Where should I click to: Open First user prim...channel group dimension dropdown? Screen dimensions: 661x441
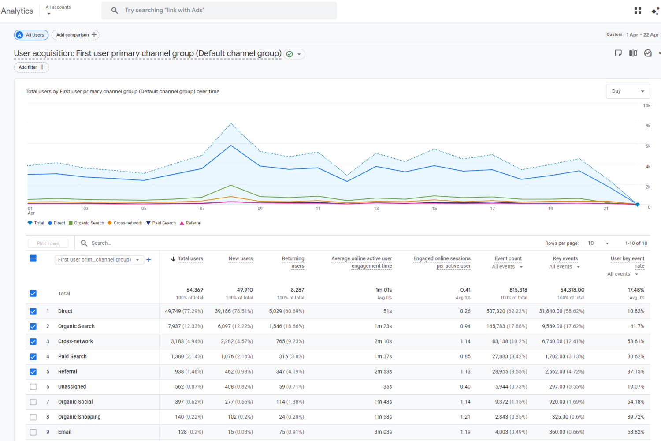pyautogui.click(x=99, y=260)
